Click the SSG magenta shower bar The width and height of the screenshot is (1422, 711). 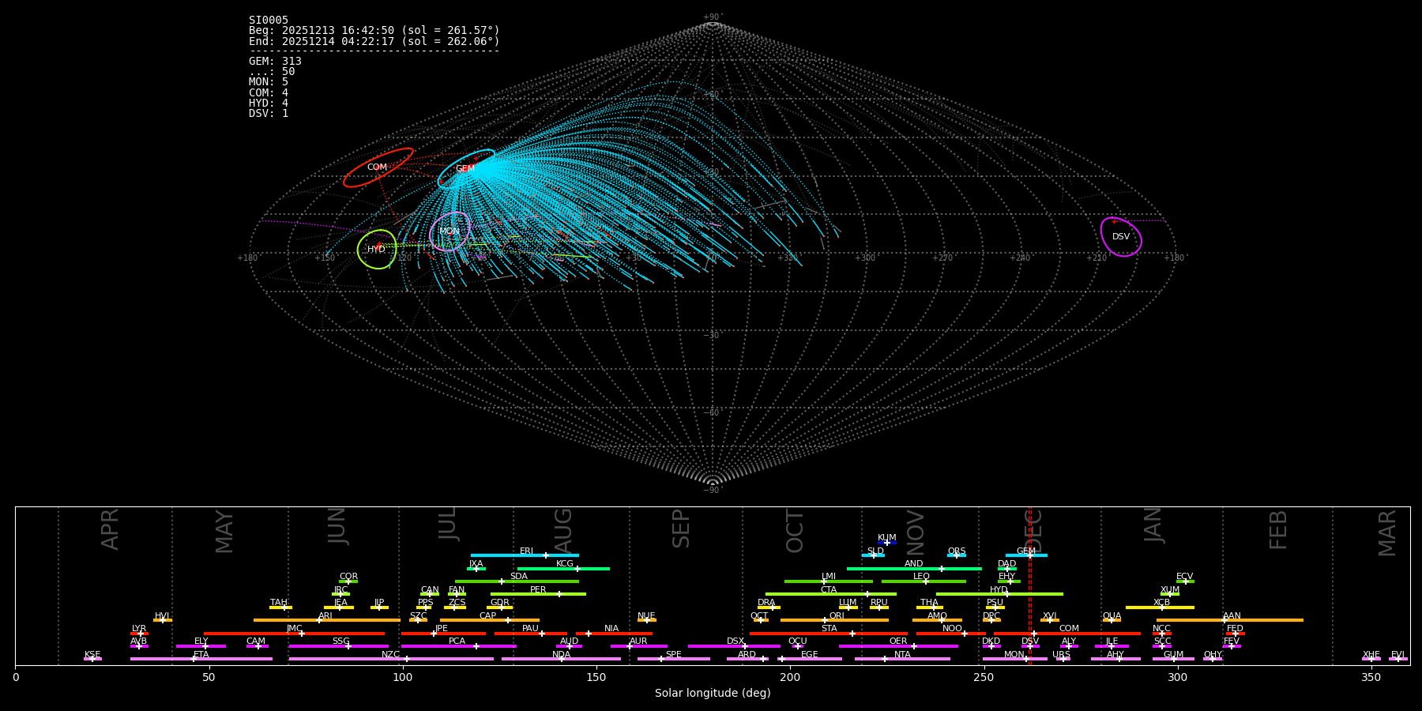click(338, 646)
